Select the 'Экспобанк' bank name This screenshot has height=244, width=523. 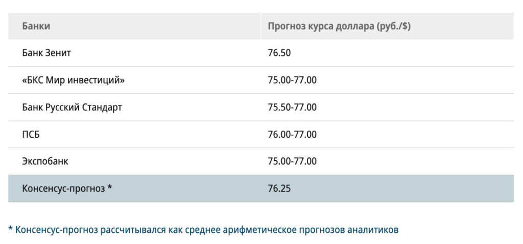45,161
